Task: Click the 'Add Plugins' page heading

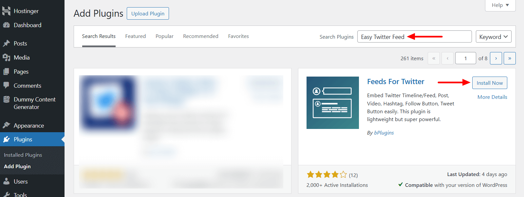Action: [x=98, y=13]
